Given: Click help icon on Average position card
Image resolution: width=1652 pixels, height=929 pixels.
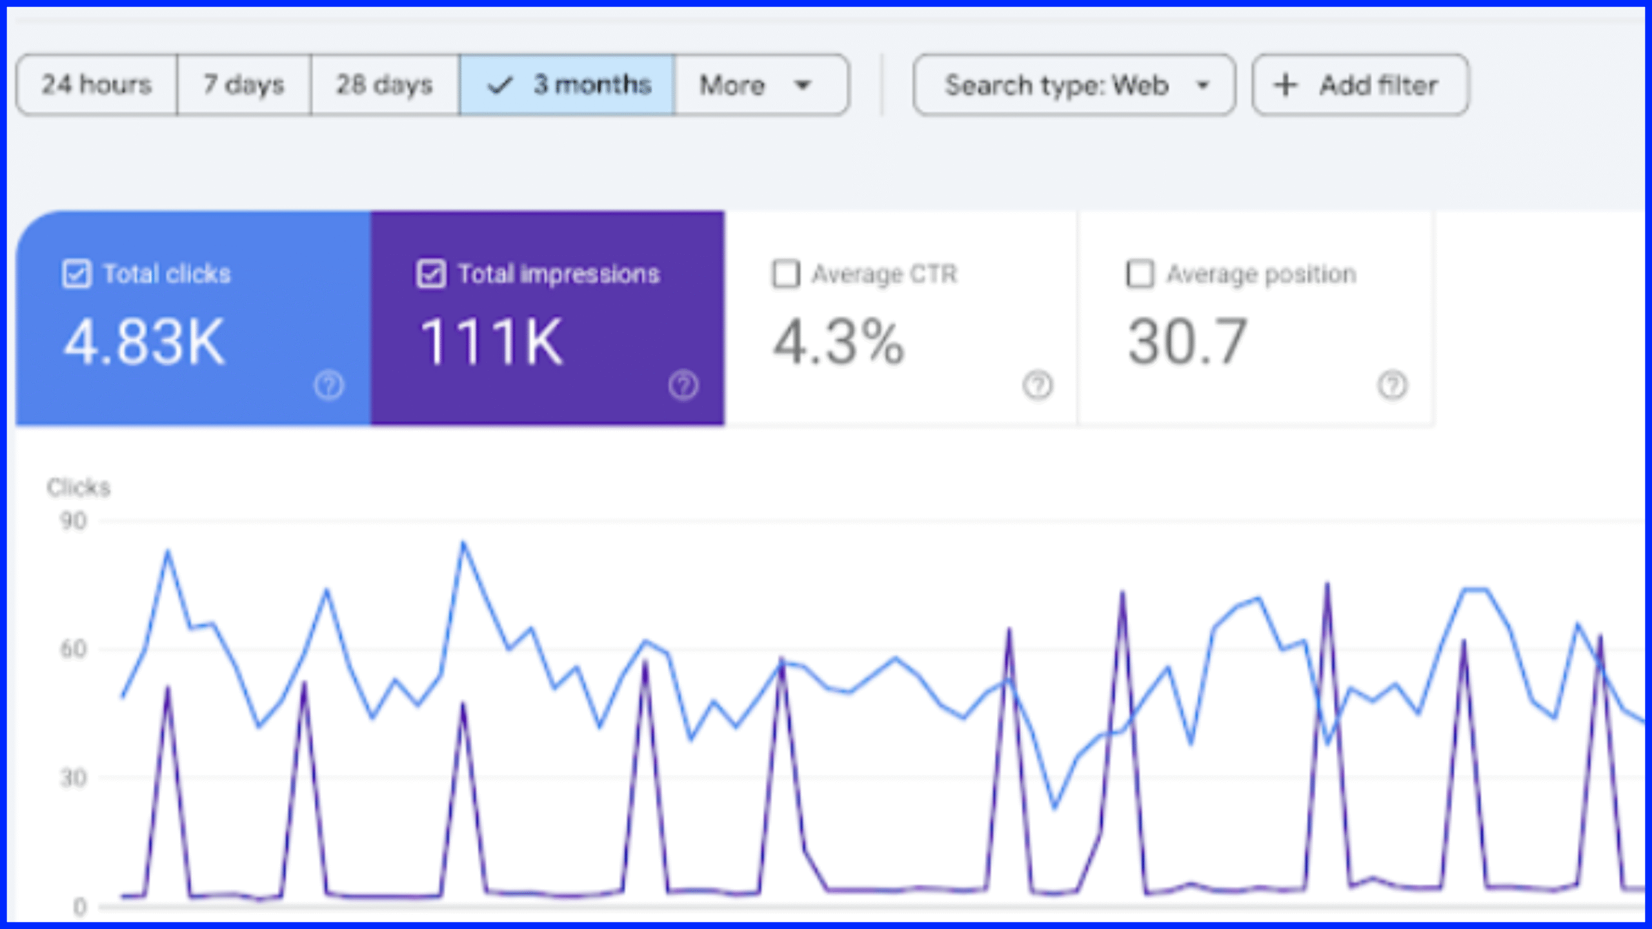Looking at the screenshot, I should point(1392,385).
